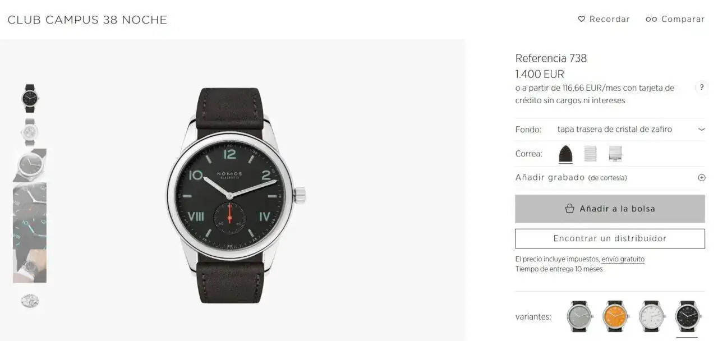The image size is (718, 341).
Task: Select the white dial watch variant
Action: click(652, 316)
